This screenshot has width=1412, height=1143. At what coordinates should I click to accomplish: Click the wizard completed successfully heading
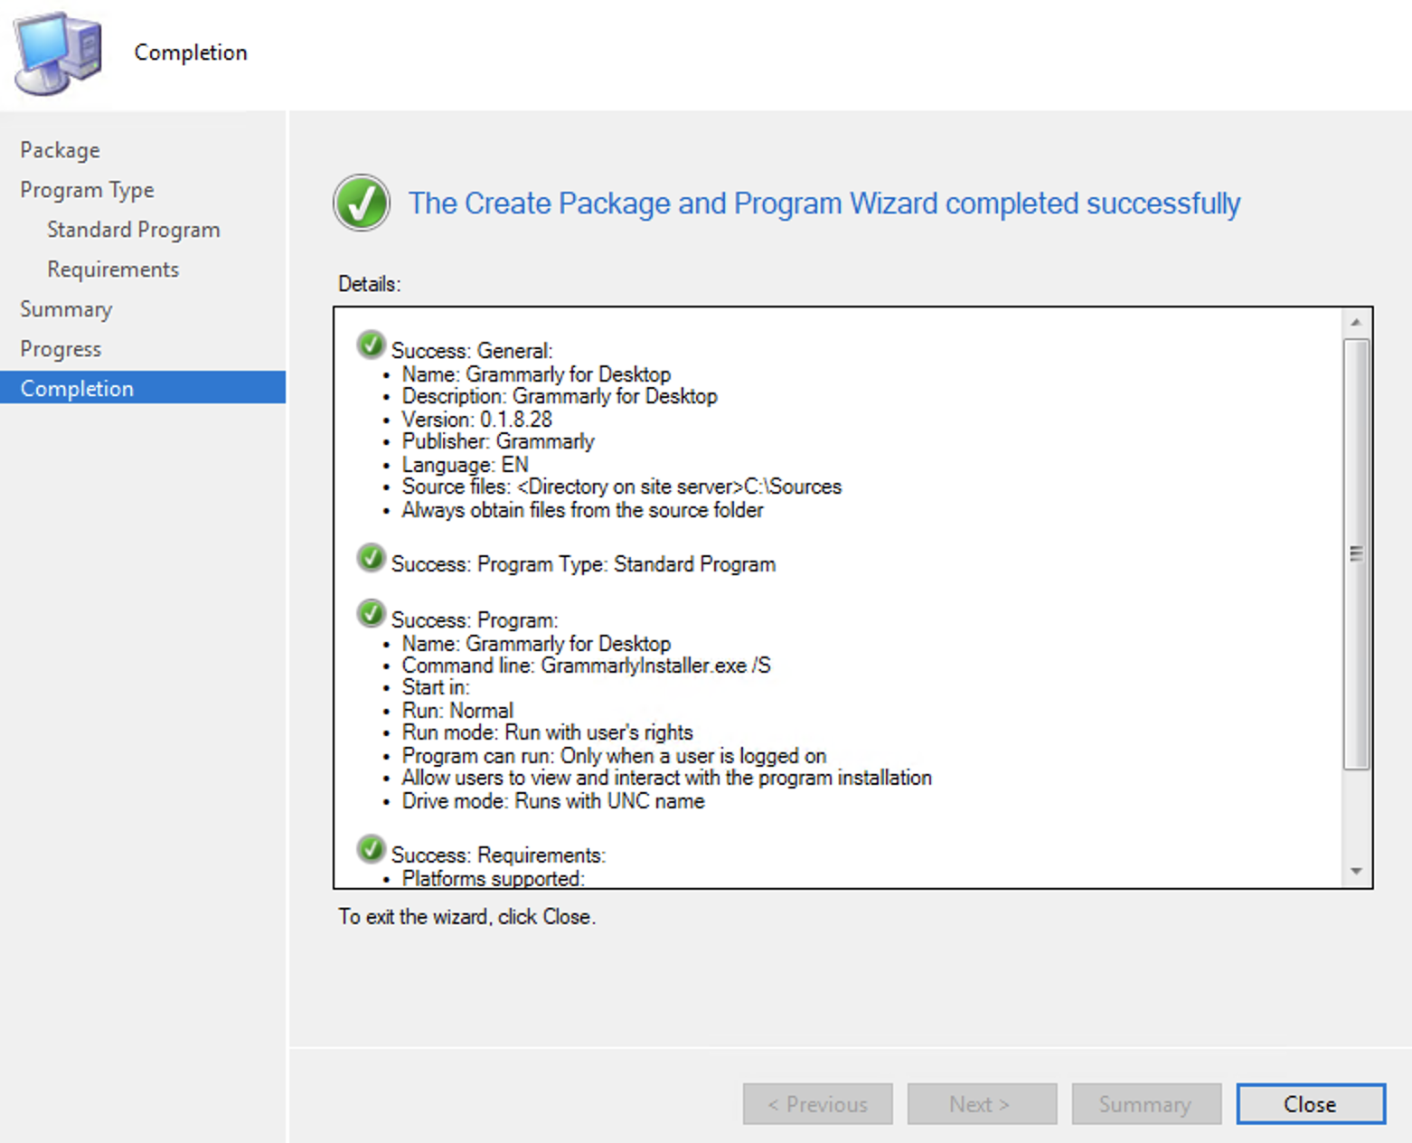[x=824, y=203]
